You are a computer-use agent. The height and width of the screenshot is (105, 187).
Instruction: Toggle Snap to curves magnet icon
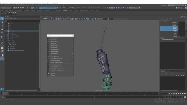click(x=66, y=8)
